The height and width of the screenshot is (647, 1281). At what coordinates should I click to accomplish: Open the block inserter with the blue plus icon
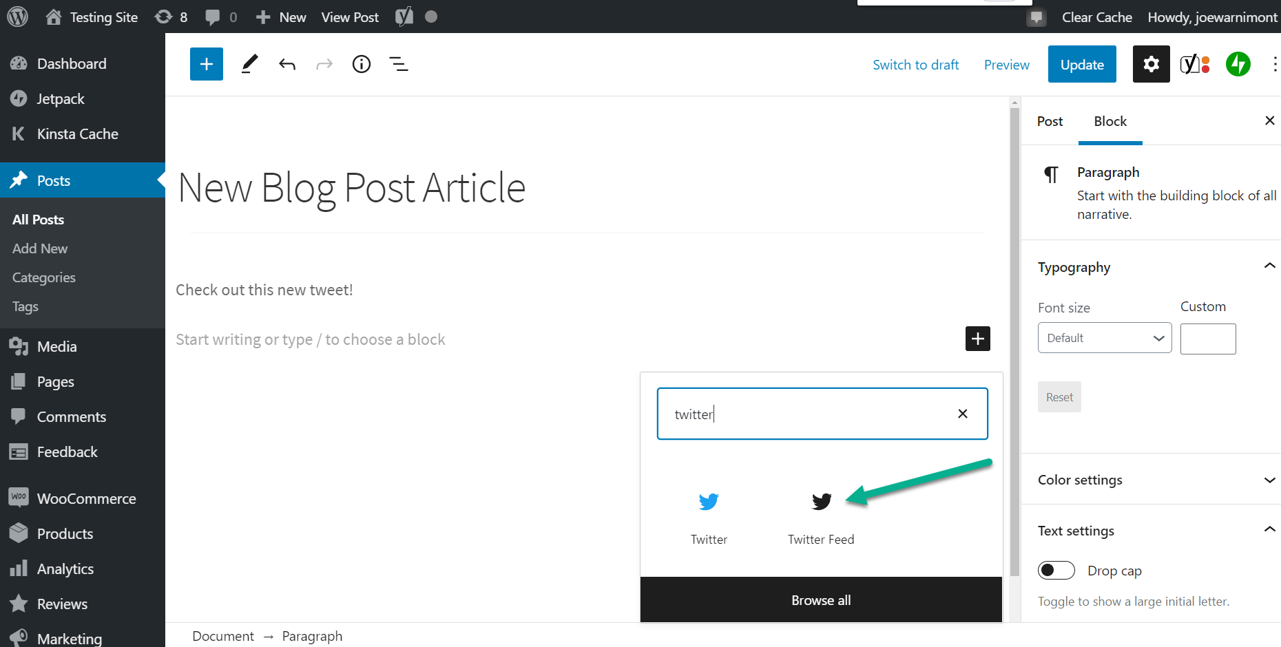(x=206, y=63)
